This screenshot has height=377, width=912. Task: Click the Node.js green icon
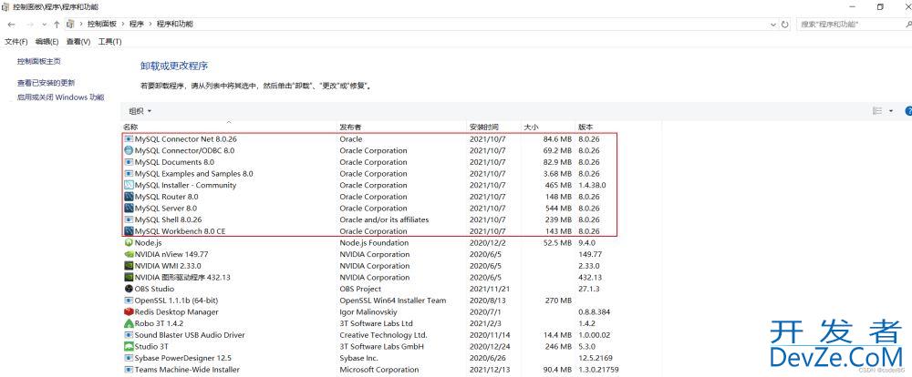[130, 243]
